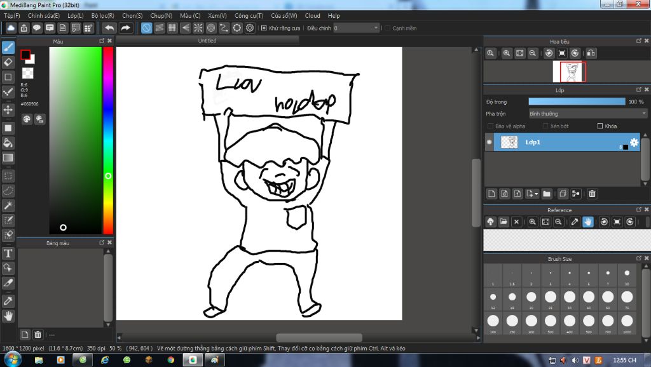Close the Reference panel

point(647,210)
